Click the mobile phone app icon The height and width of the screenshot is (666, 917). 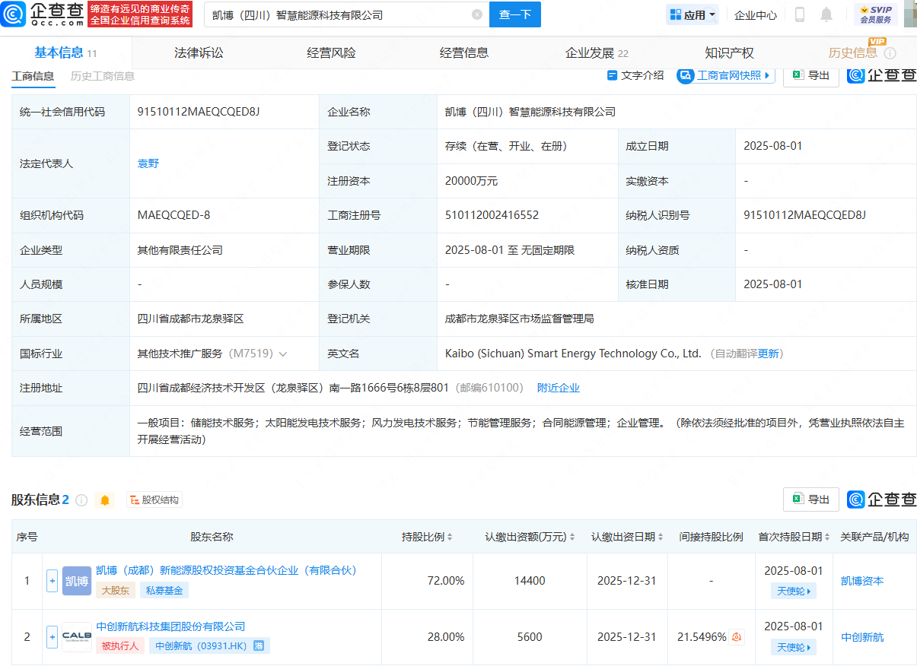pyautogui.click(x=800, y=14)
